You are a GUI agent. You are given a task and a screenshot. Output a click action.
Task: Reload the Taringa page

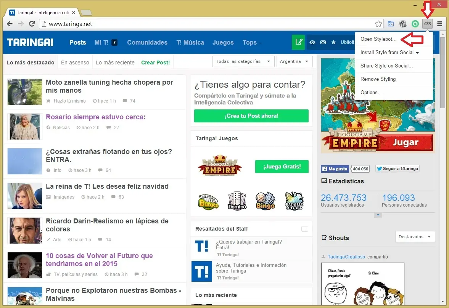32,24
